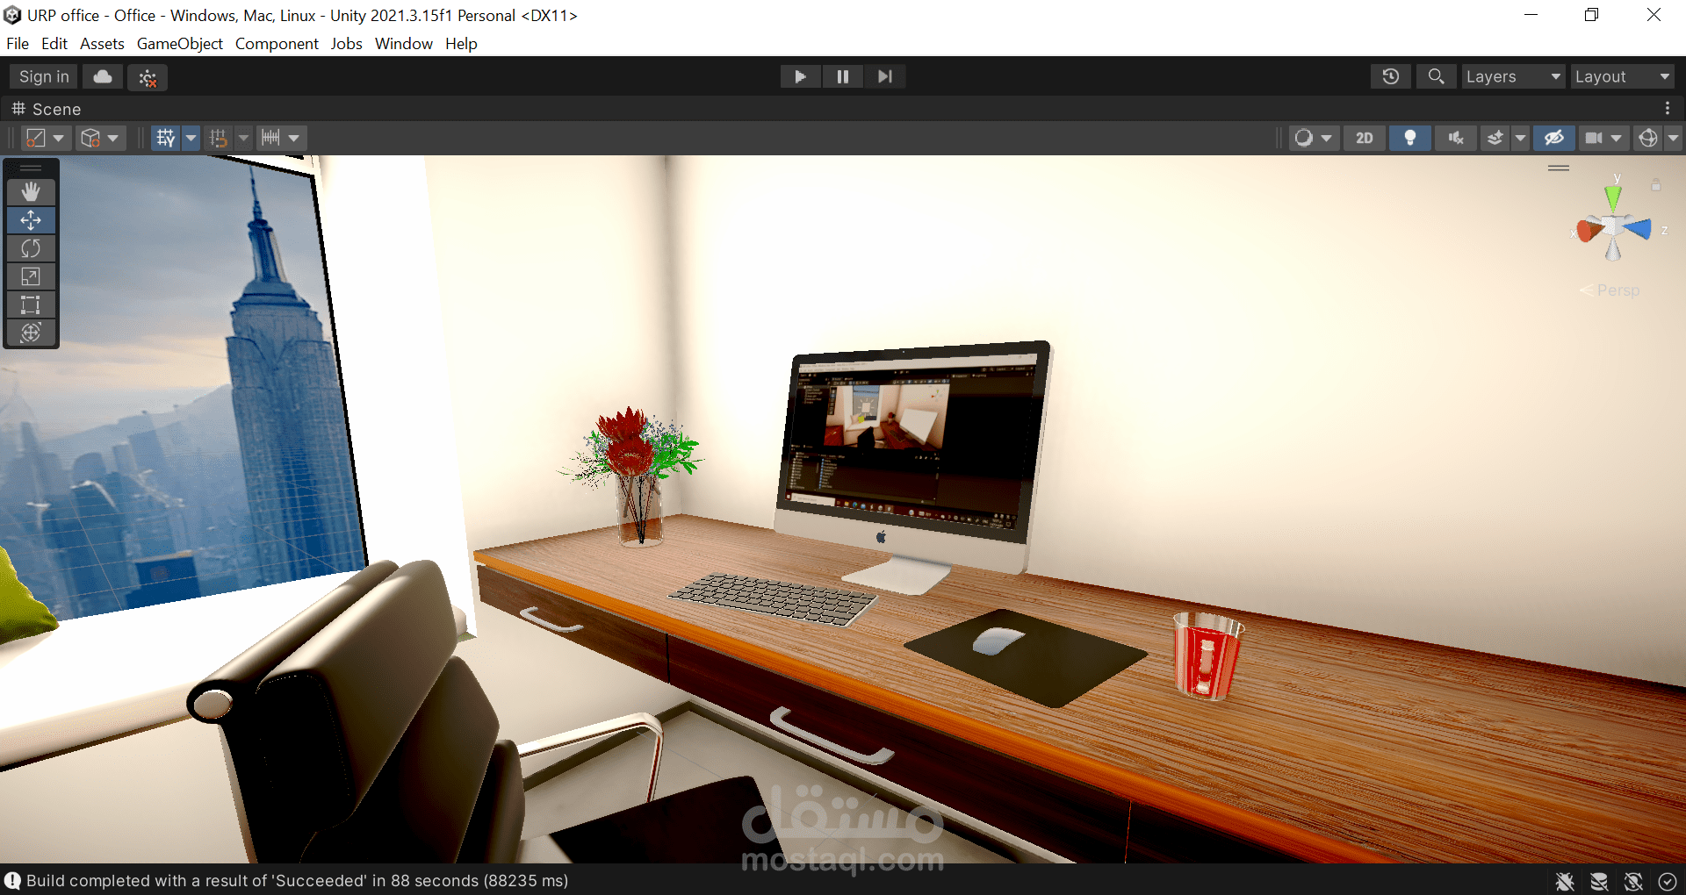Select the Scale tool
The image size is (1686, 895).
31,276
